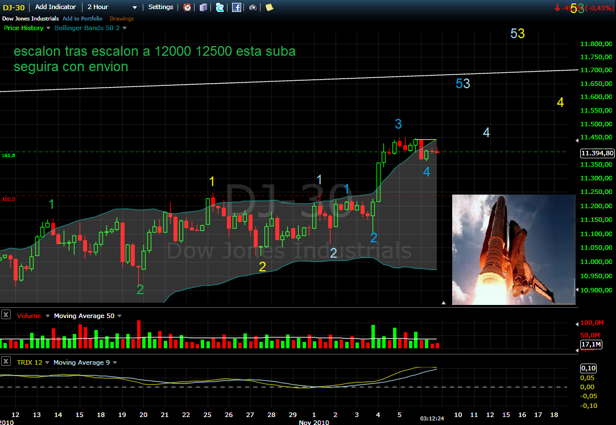Viewport: 616px width, 425px height.
Task: Open the yellow sticky note icon
Action: click(270, 7)
